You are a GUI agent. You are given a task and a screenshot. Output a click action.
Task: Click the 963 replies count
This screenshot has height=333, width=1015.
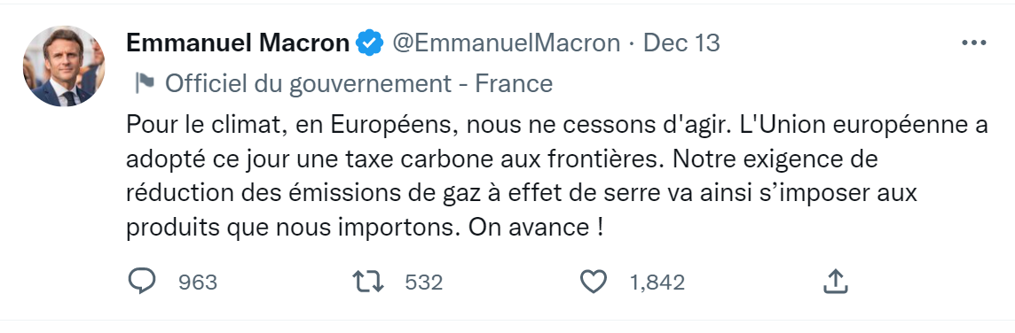(x=198, y=283)
